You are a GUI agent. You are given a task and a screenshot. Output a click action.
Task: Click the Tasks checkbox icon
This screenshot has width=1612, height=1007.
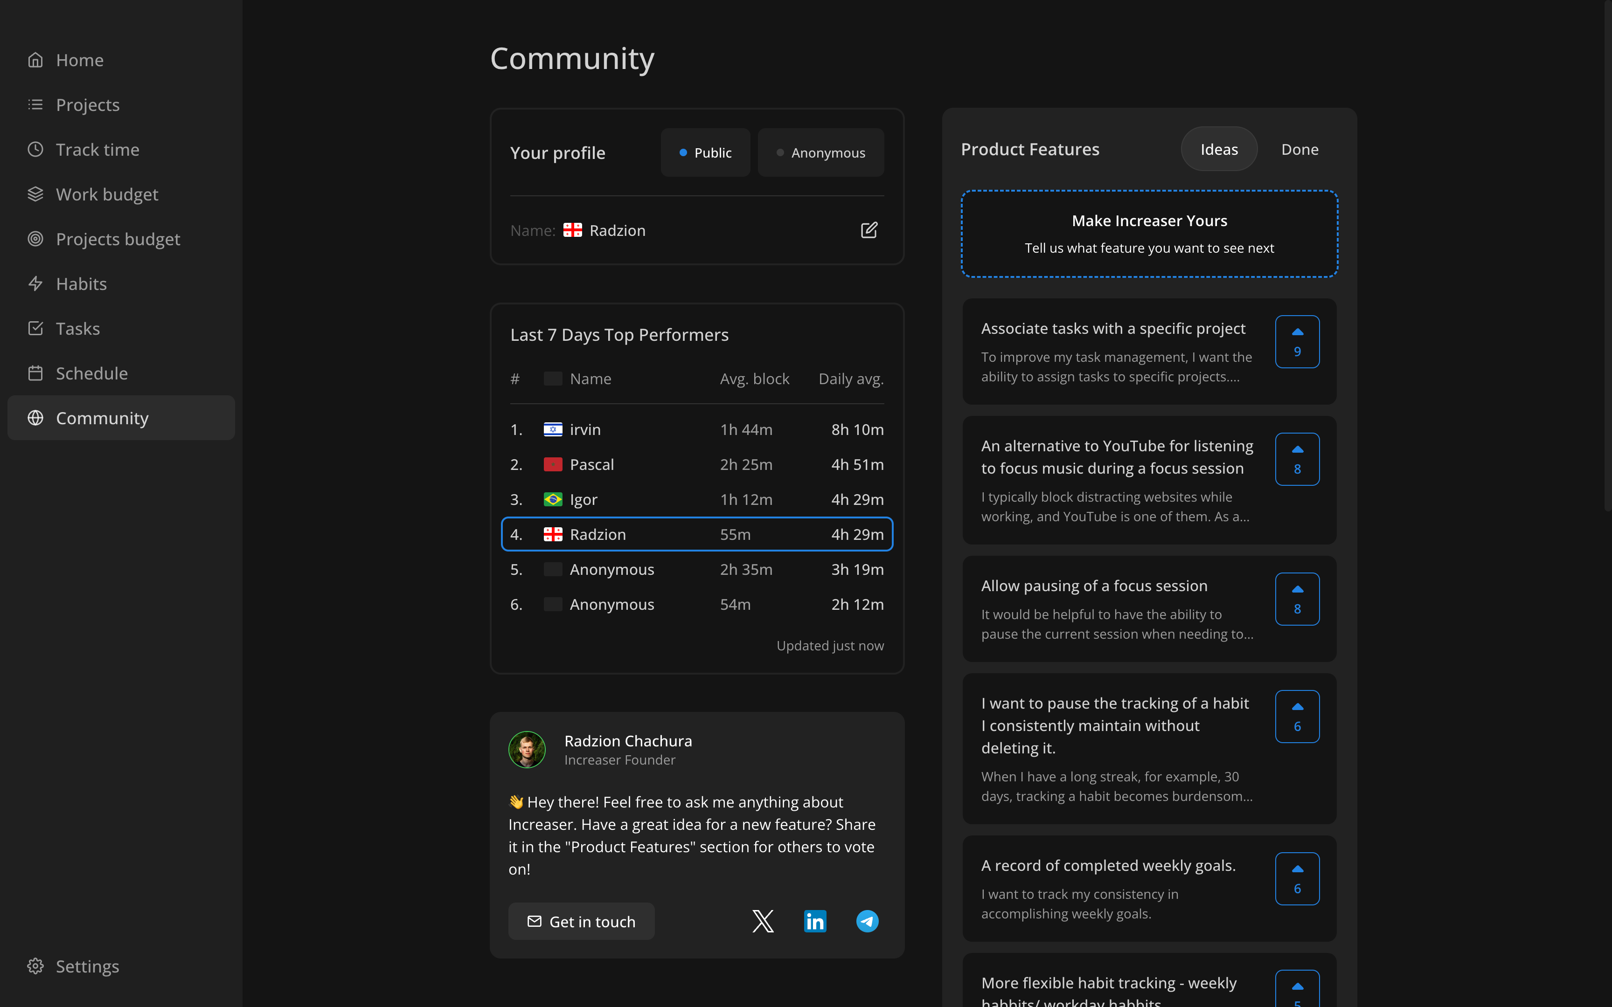tap(35, 328)
